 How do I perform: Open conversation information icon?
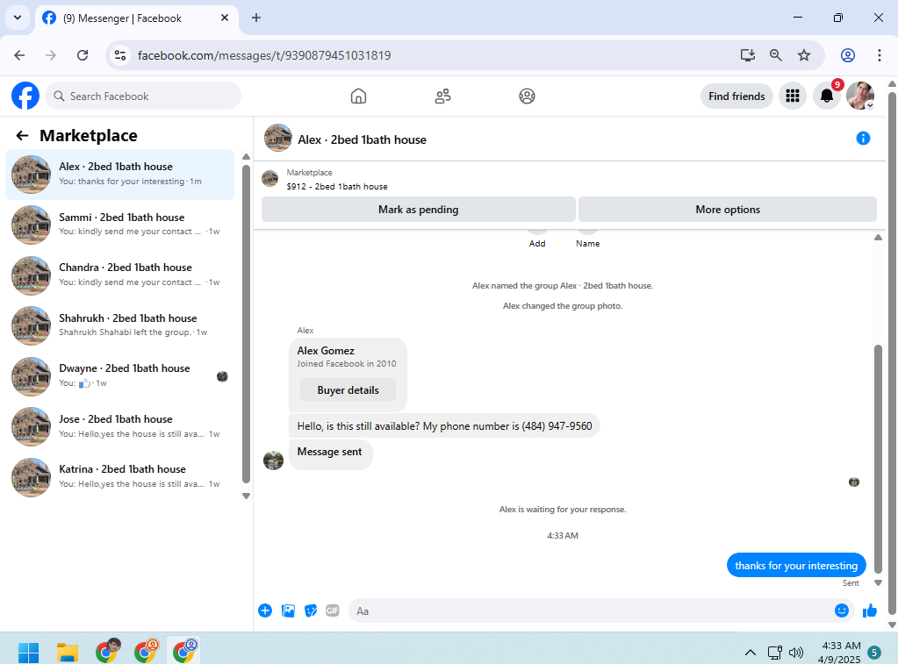[863, 138]
